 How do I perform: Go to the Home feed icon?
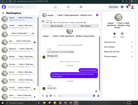[55, 7]
